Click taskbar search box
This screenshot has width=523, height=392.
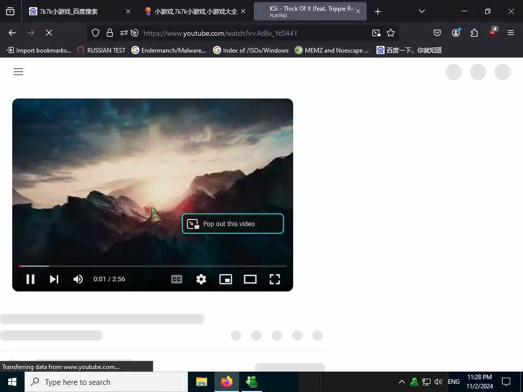pyautogui.click(x=106, y=382)
